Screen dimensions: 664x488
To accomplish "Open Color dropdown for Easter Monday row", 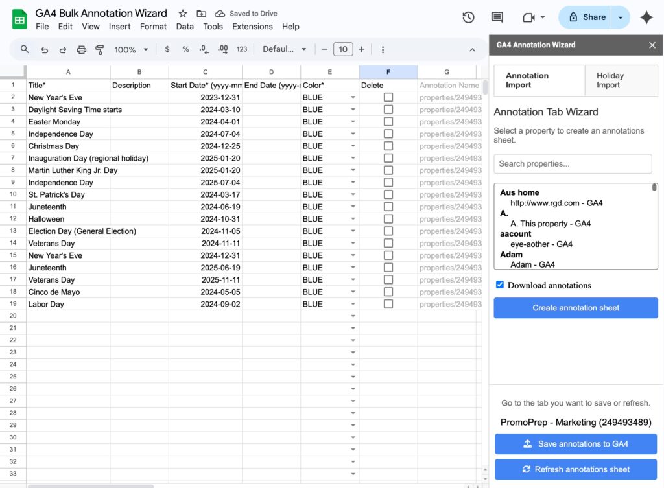I will 353,122.
